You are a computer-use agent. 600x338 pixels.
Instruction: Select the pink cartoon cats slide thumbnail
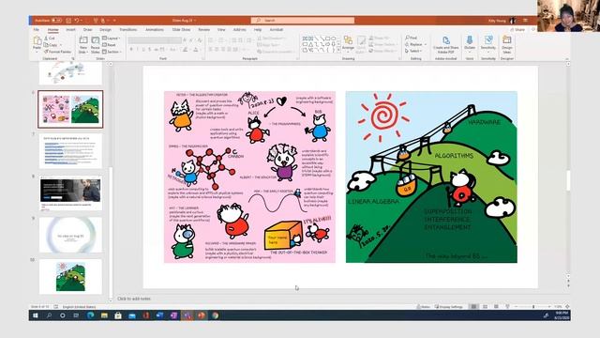pyautogui.click(x=70, y=109)
